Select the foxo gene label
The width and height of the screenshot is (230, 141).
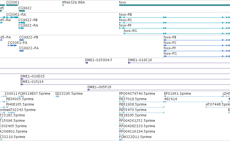tap(122, 2)
